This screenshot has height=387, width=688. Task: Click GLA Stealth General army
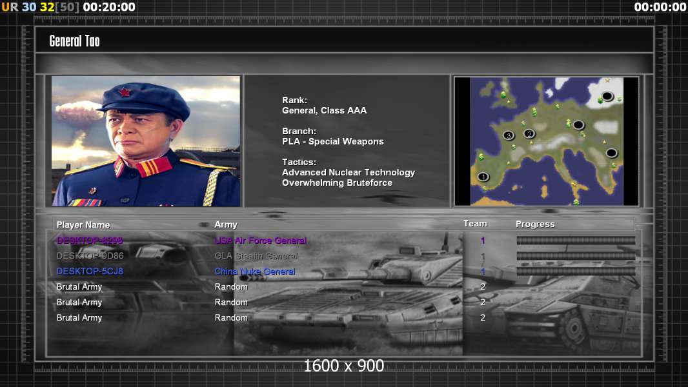point(256,256)
